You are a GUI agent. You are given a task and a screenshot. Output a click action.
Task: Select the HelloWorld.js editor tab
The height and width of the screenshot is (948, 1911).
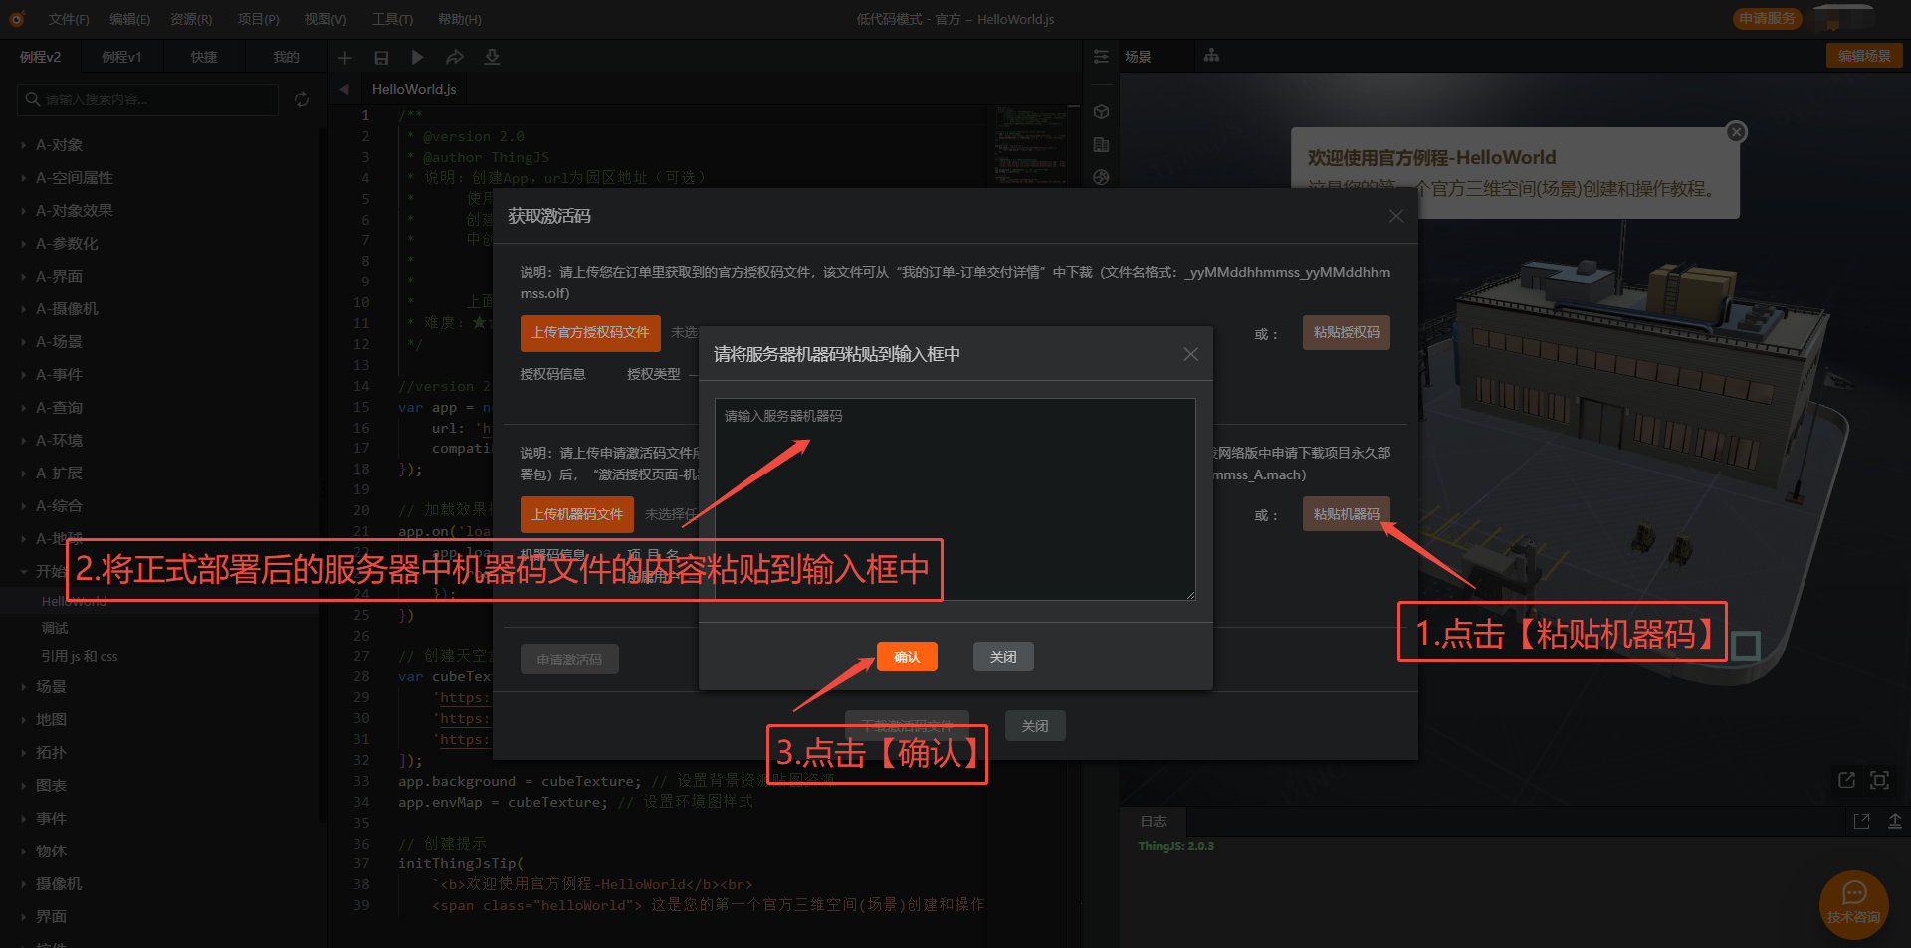[414, 89]
